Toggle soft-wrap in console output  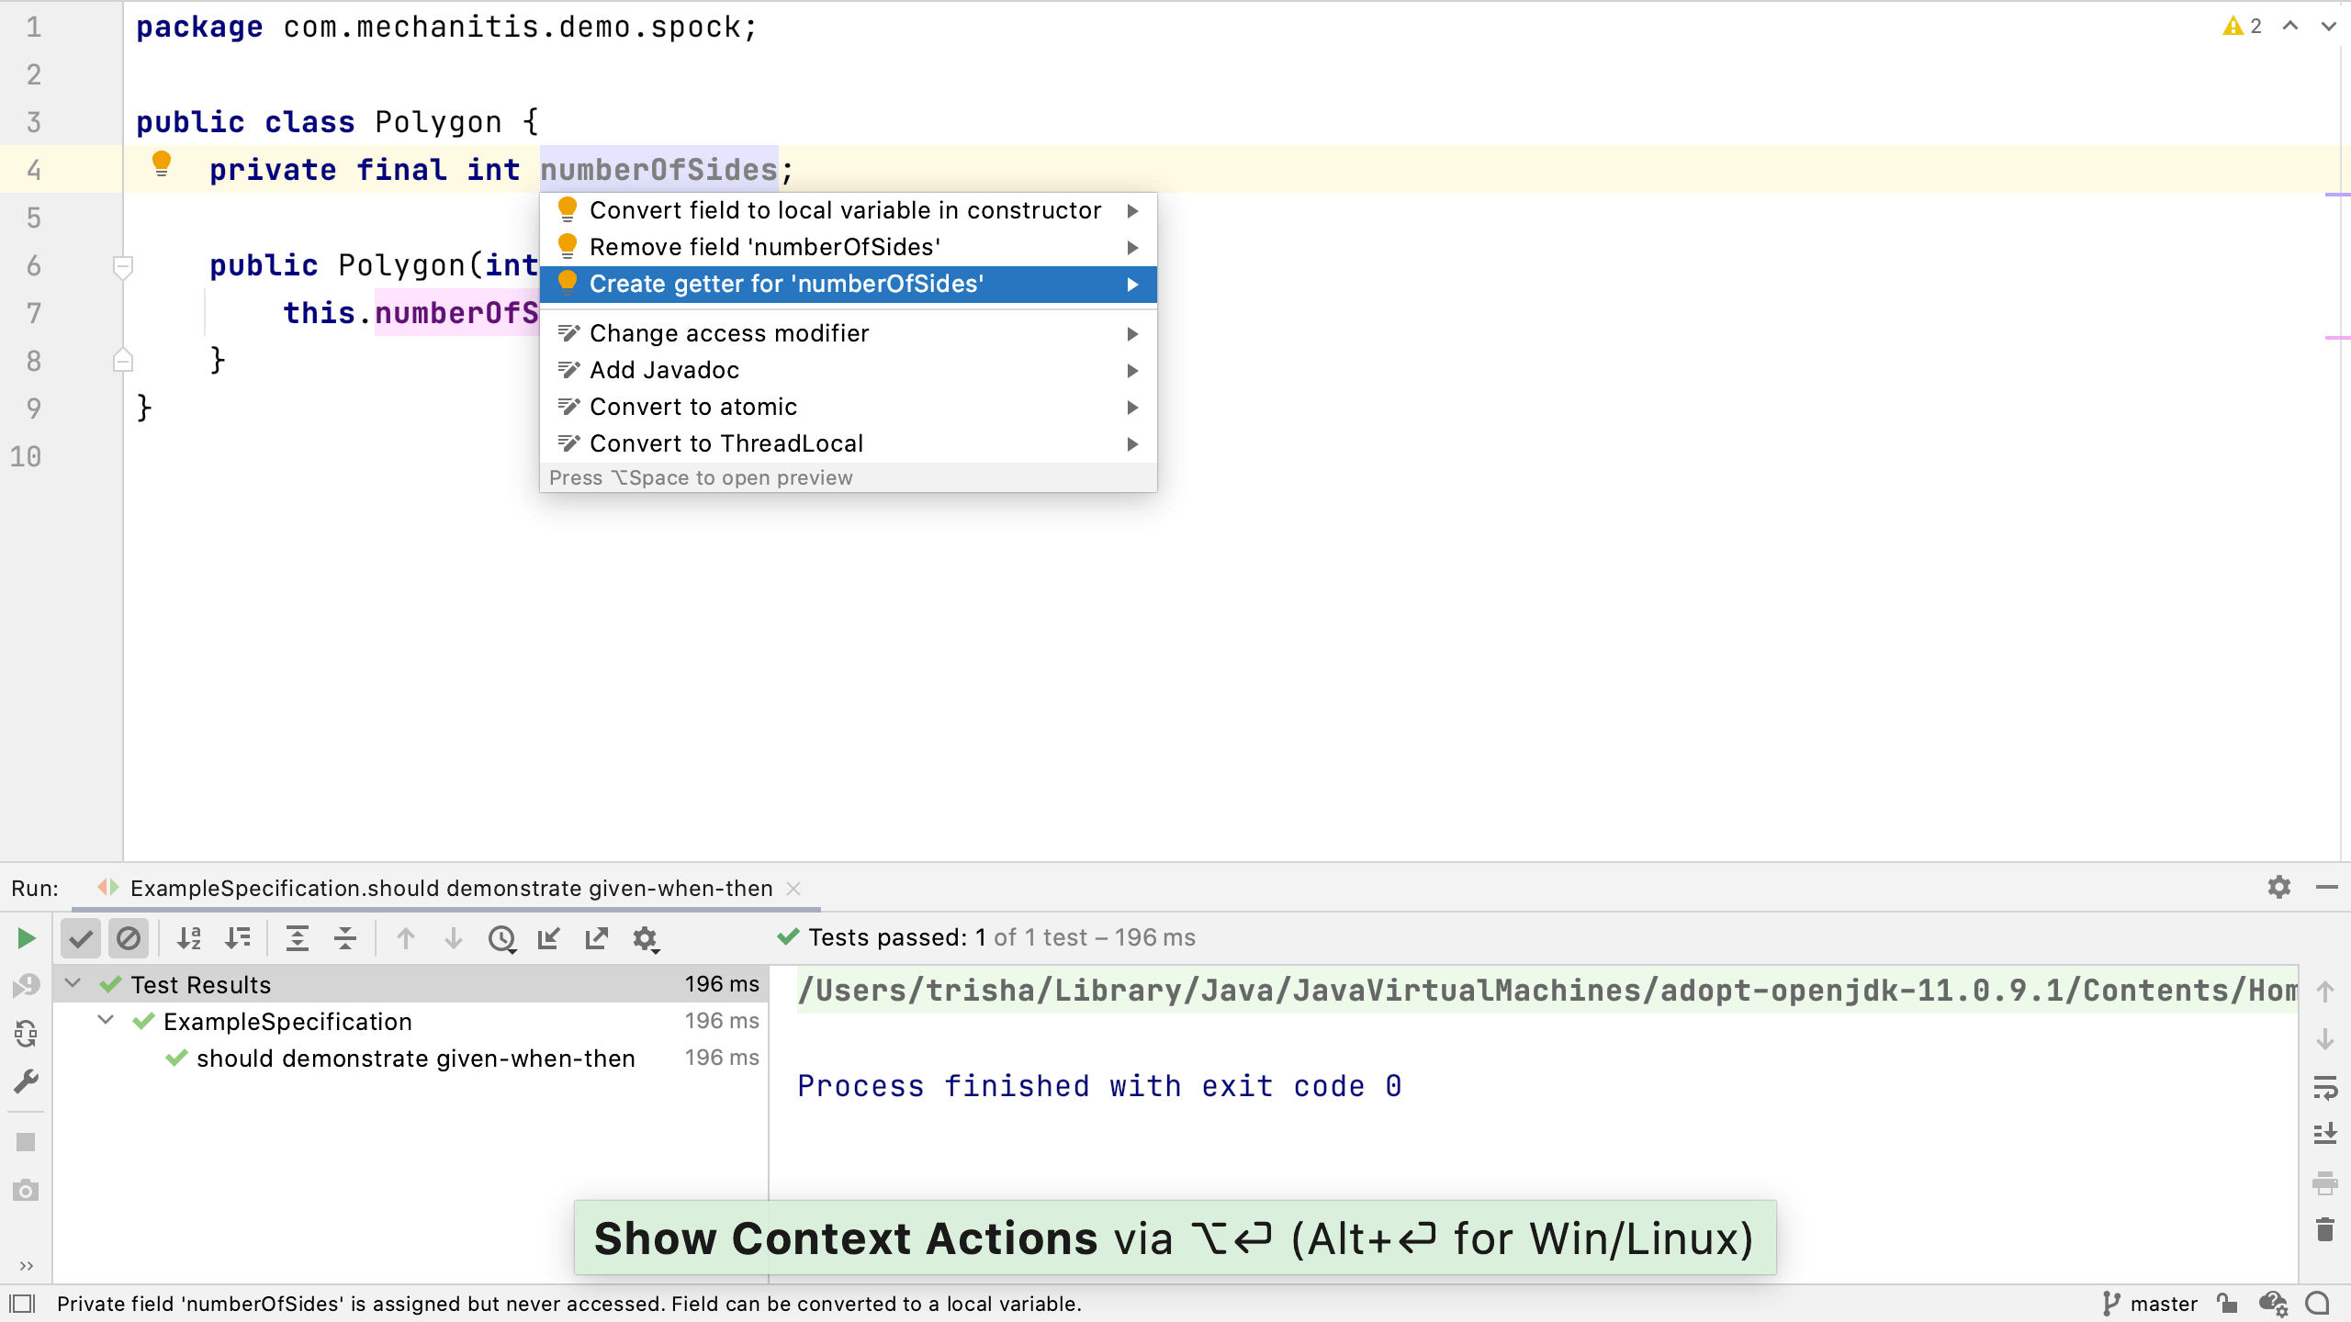2325,1089
